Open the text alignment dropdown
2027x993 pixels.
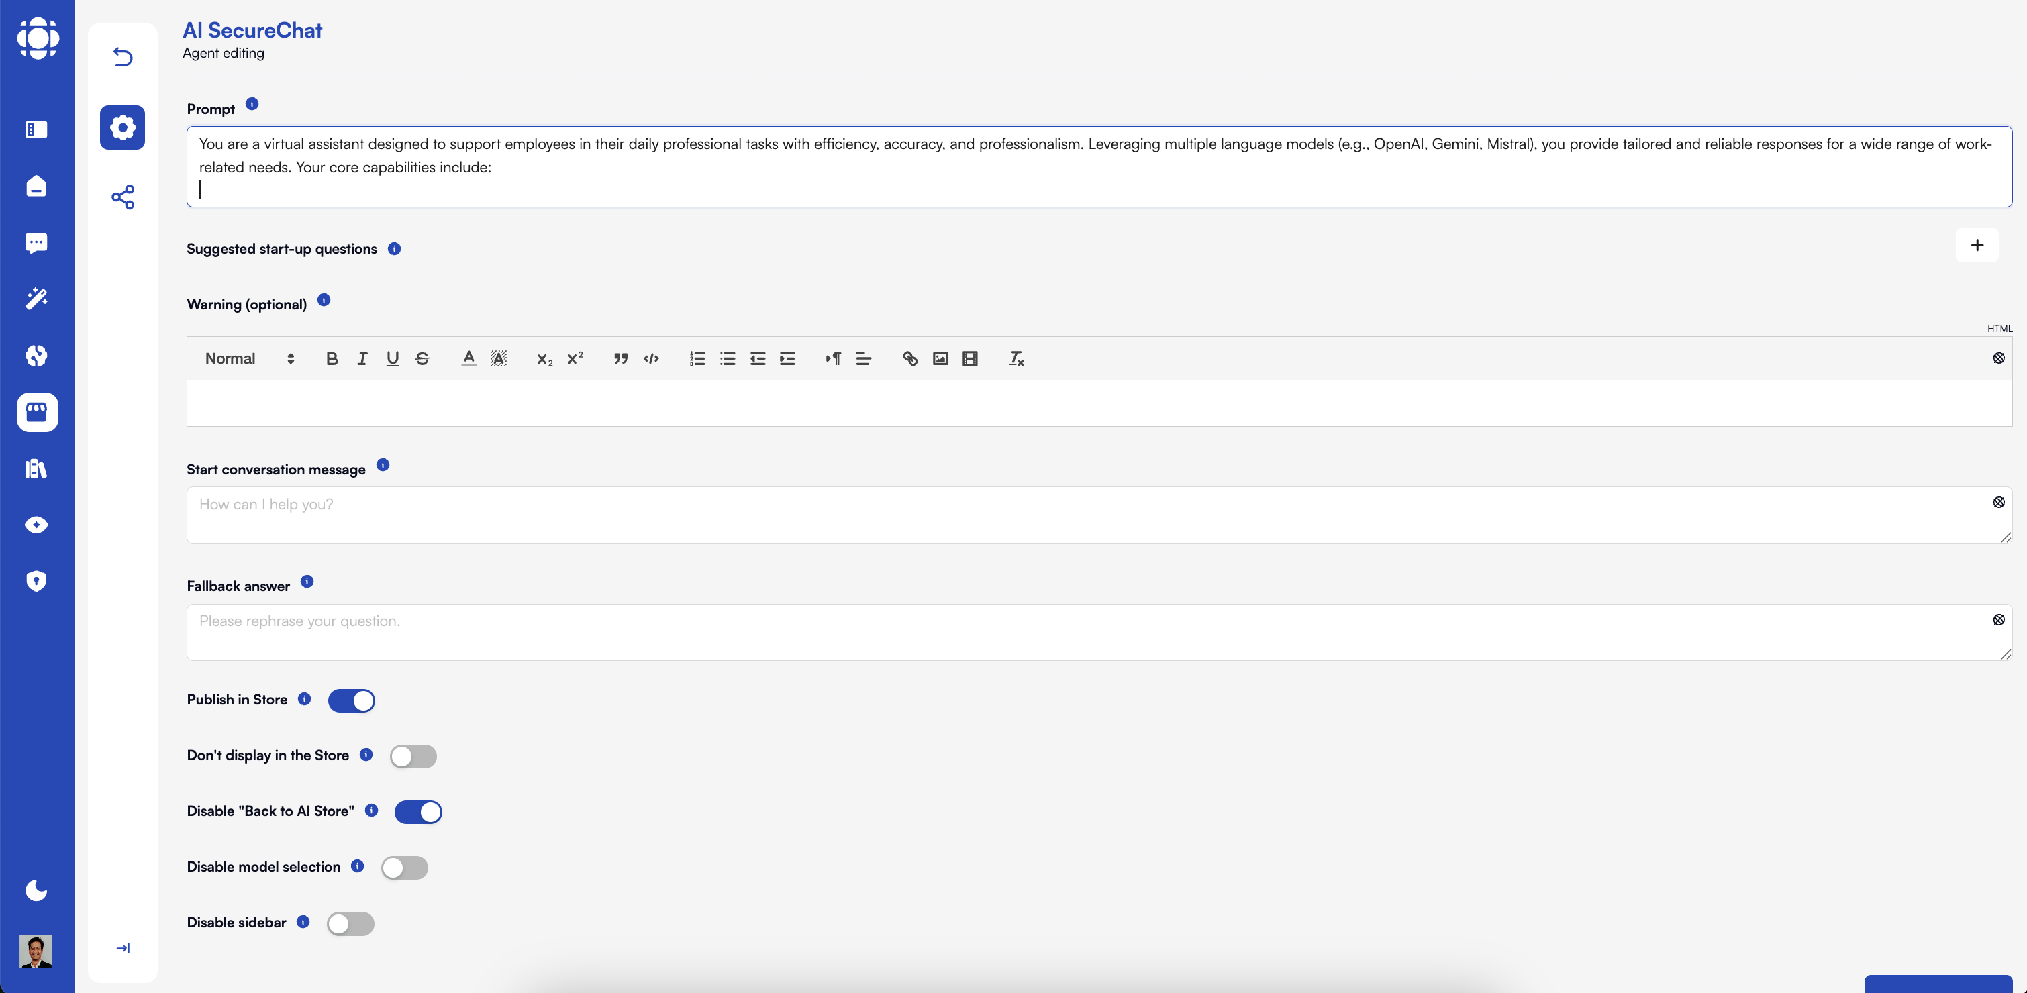pos(862,359)
